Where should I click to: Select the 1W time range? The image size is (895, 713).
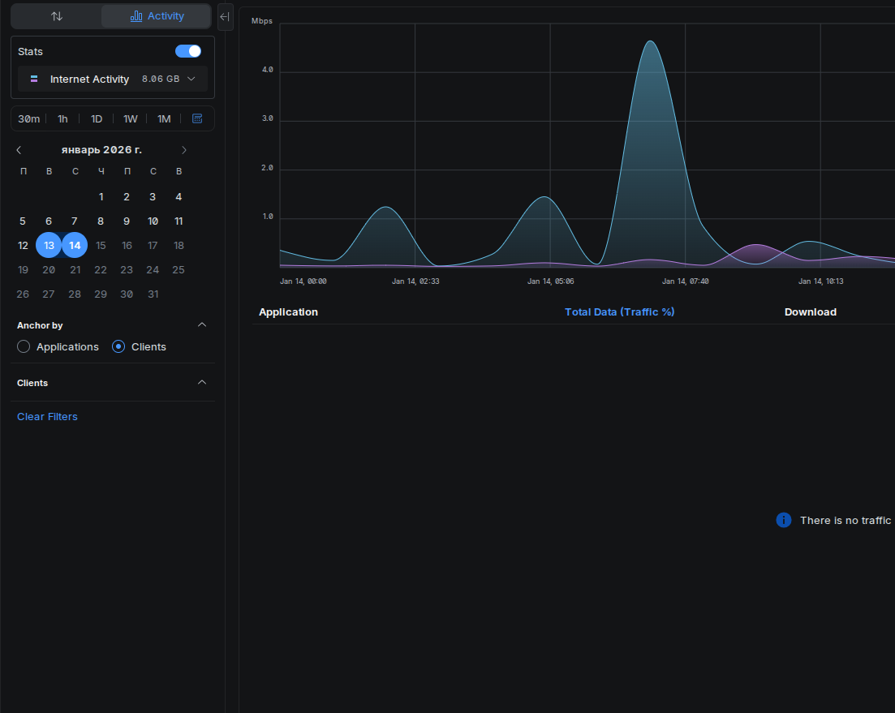130,119
